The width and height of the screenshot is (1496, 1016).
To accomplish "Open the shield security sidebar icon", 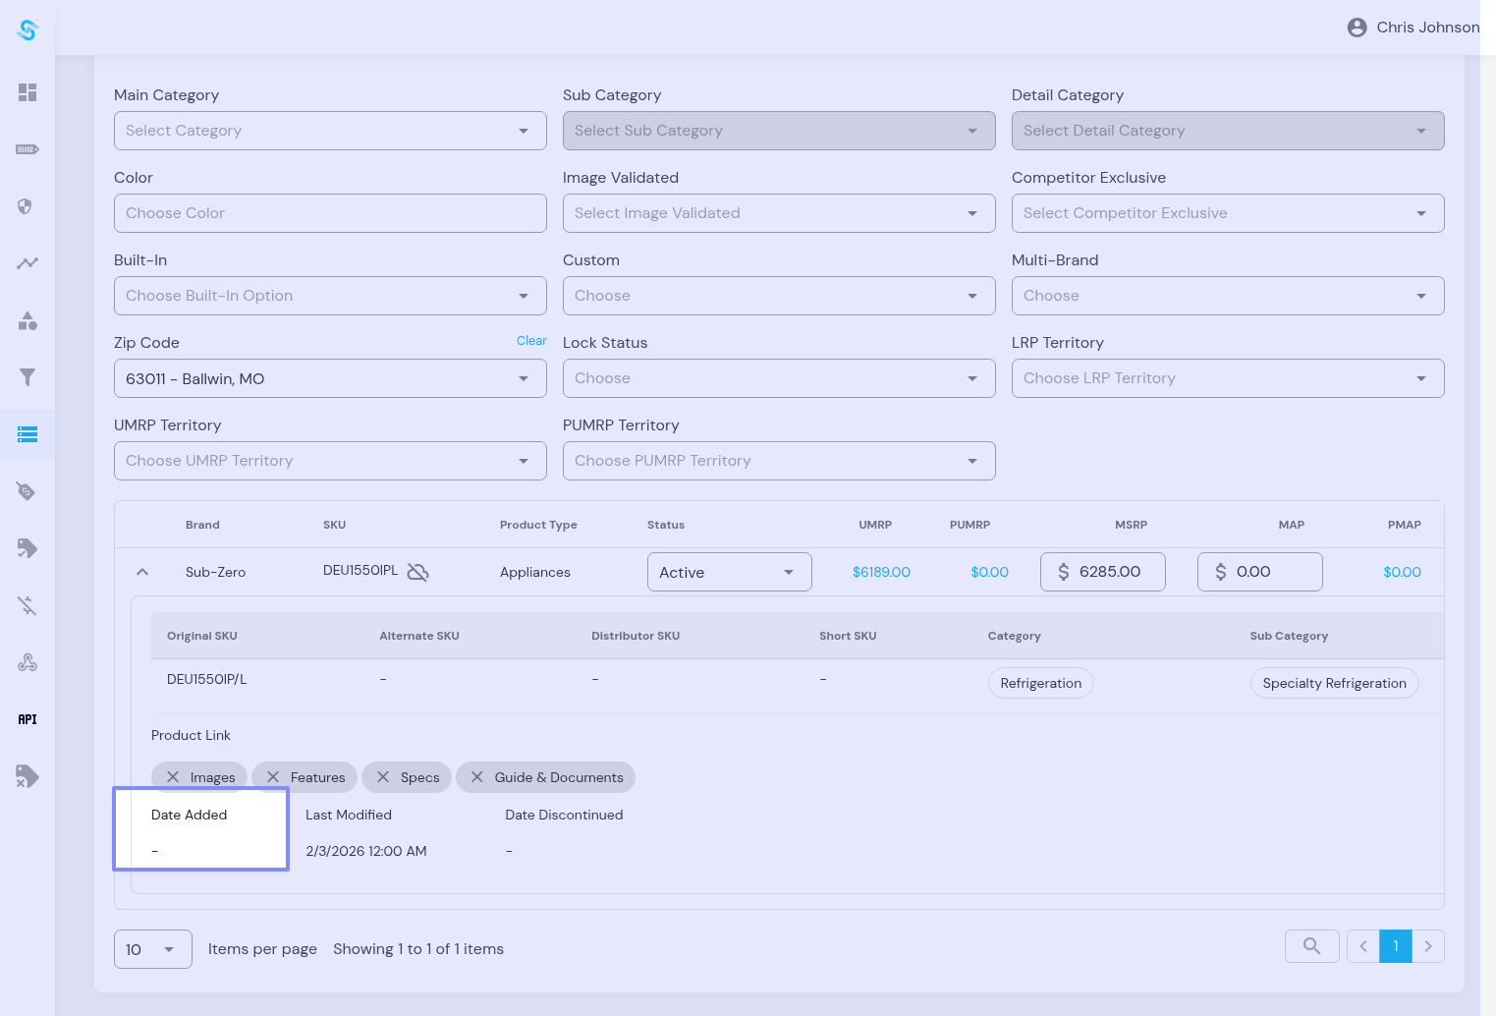I will pyautogui.click(x=26, y=206).
